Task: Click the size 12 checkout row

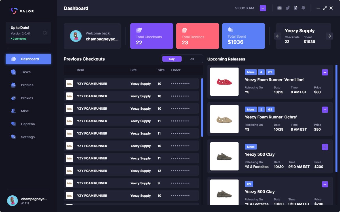Action: point(131,171)
